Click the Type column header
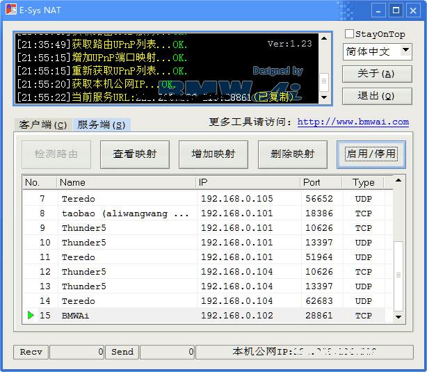This screenshot has width=427, height=372. click(x=363, y=182)
